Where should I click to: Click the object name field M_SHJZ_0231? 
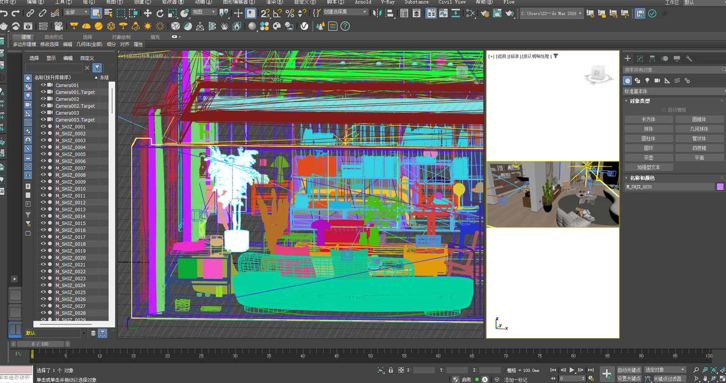pyautogui.click(x=670, y=187)
